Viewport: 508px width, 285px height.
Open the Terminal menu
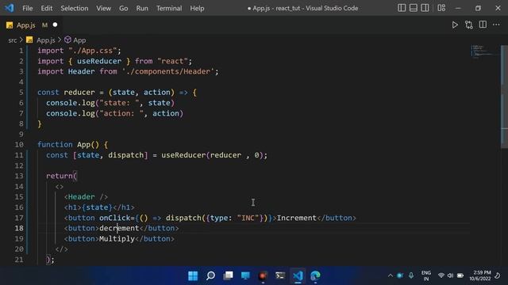point(169,8)
